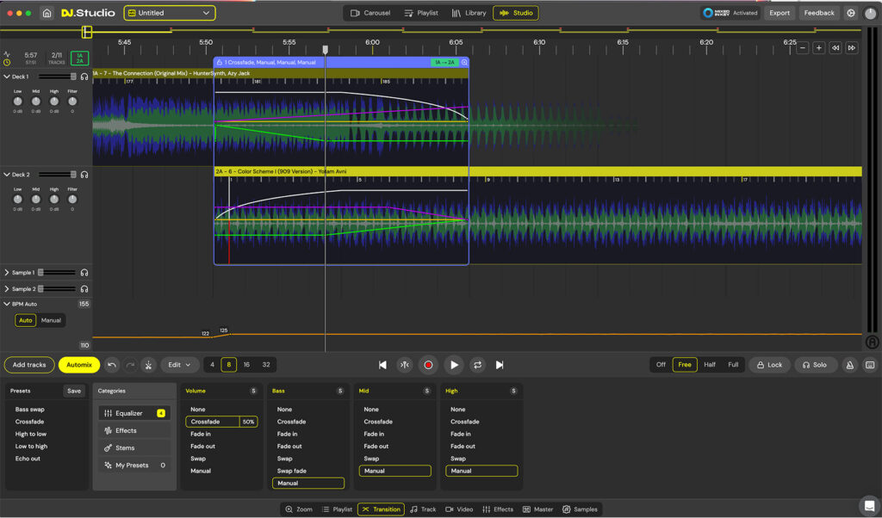Redo the last action
This screenshot has width=882, height=518.
pyautogui.click(x=130, y=365)
